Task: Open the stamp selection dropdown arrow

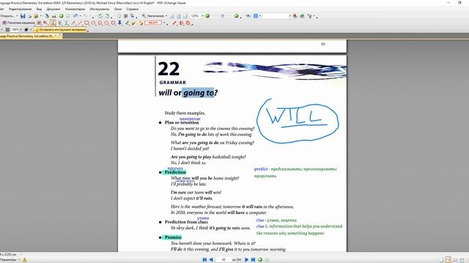Action: (164, 23)
